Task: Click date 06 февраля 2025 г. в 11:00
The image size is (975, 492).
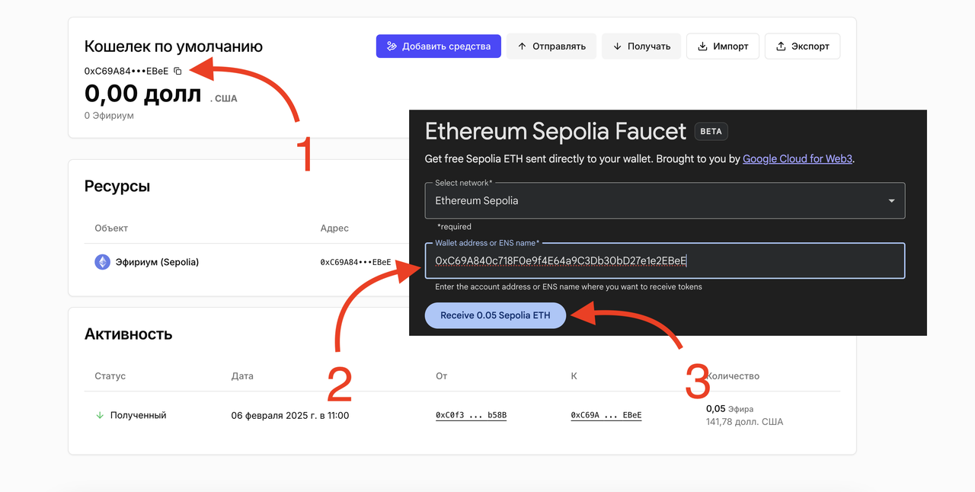Action: click(x=290, y=416)
